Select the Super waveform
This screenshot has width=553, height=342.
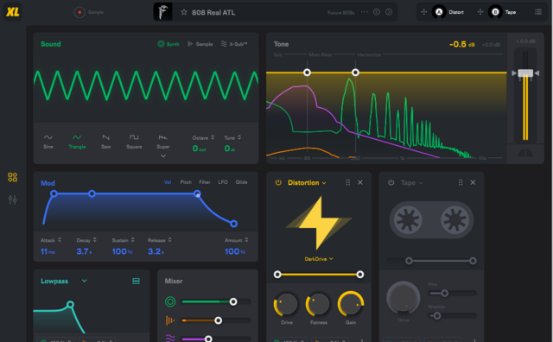(x=163, y=142)
